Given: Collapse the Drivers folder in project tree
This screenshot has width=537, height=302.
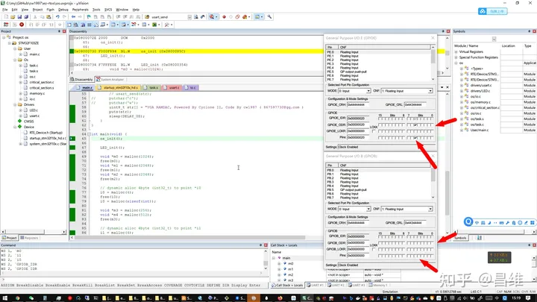Looking at the screenshot, I should tap(15, 105).
